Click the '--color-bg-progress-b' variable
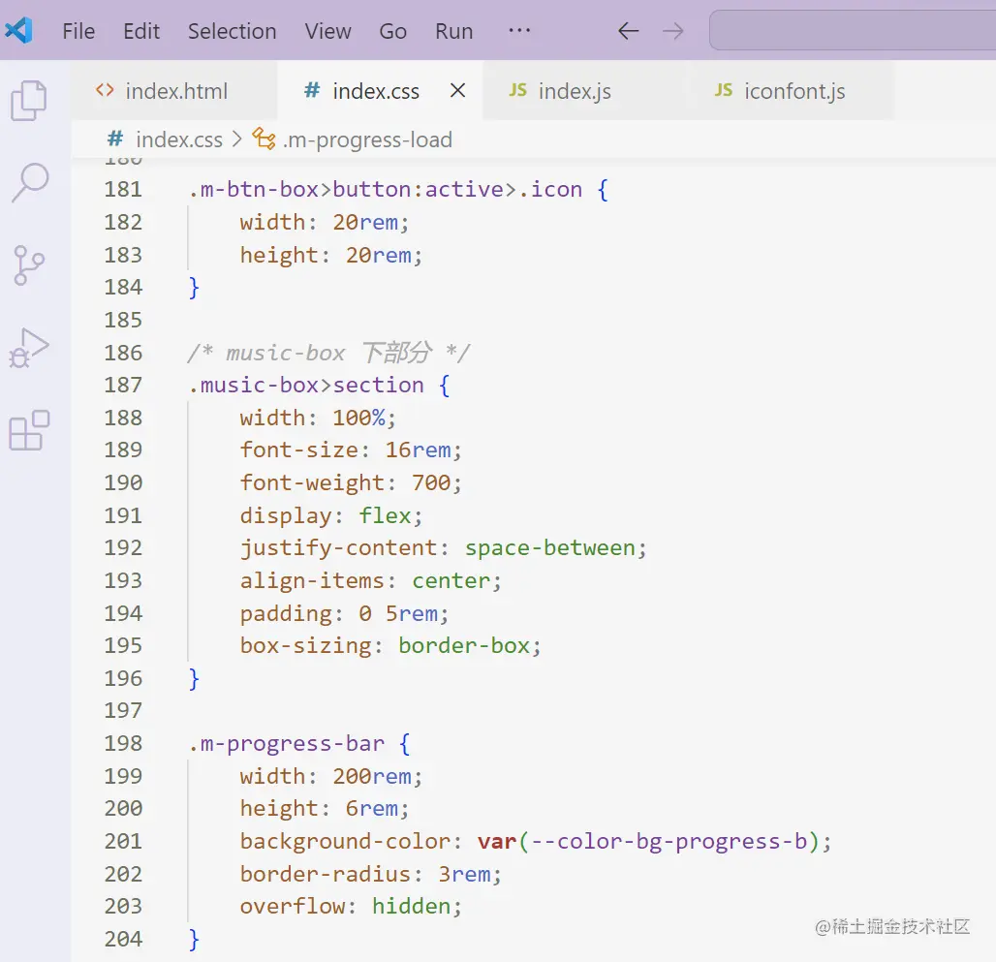The width and height of the screenshot is (996, 962). [x=669, y=841]
